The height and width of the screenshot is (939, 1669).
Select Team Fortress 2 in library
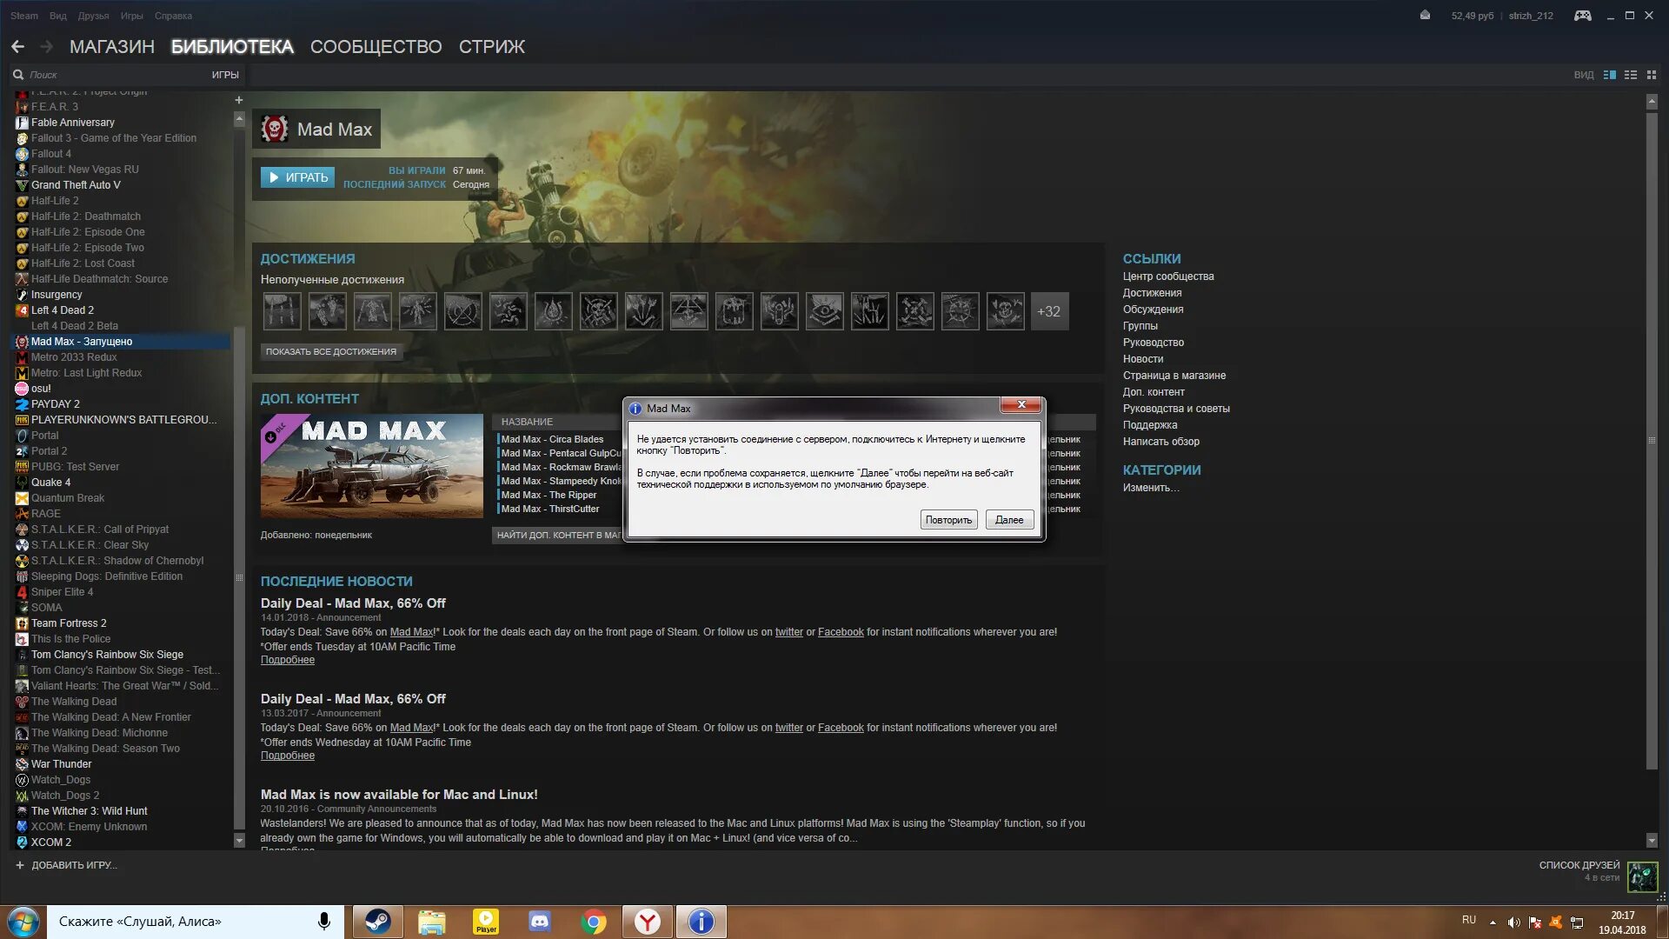(x=69, y=623)
